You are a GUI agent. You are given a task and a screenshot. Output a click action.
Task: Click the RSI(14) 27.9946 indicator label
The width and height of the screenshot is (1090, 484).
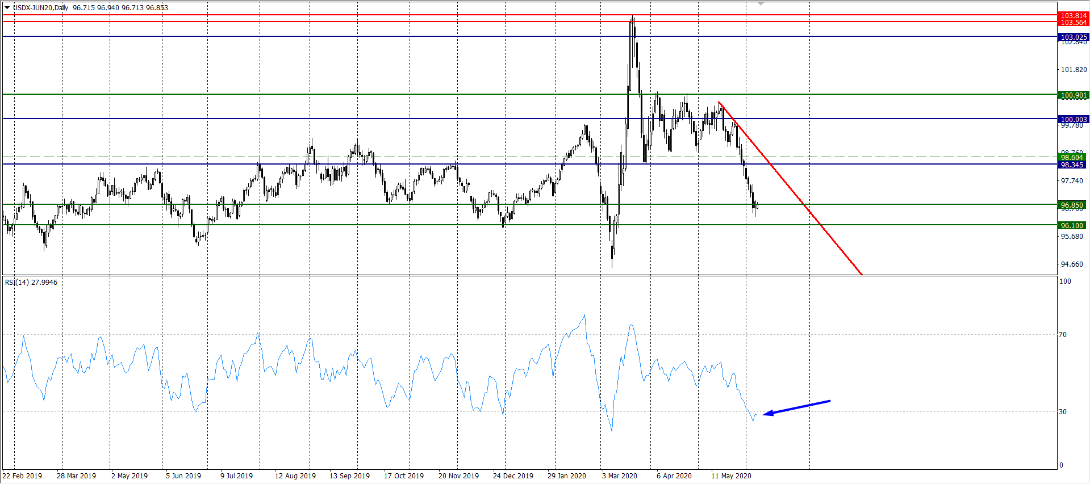[x=31, y=282]
